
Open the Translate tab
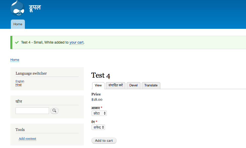coord(151,85)
